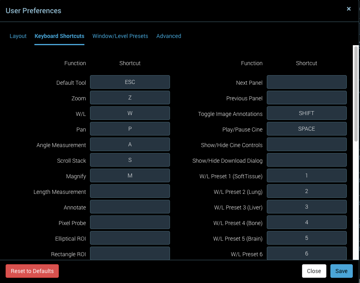360x283 pixels.
Task: Close the User Preferences dialog with X
Action: (x=348, y=9)
